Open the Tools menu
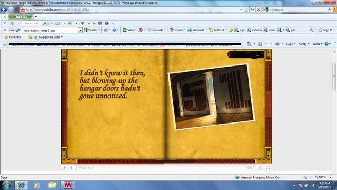Viewport: 337px width, 190px height. click(x=317, y=44)
